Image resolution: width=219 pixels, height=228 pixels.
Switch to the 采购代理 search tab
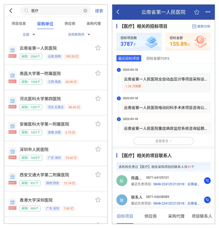tap(94, 24)
